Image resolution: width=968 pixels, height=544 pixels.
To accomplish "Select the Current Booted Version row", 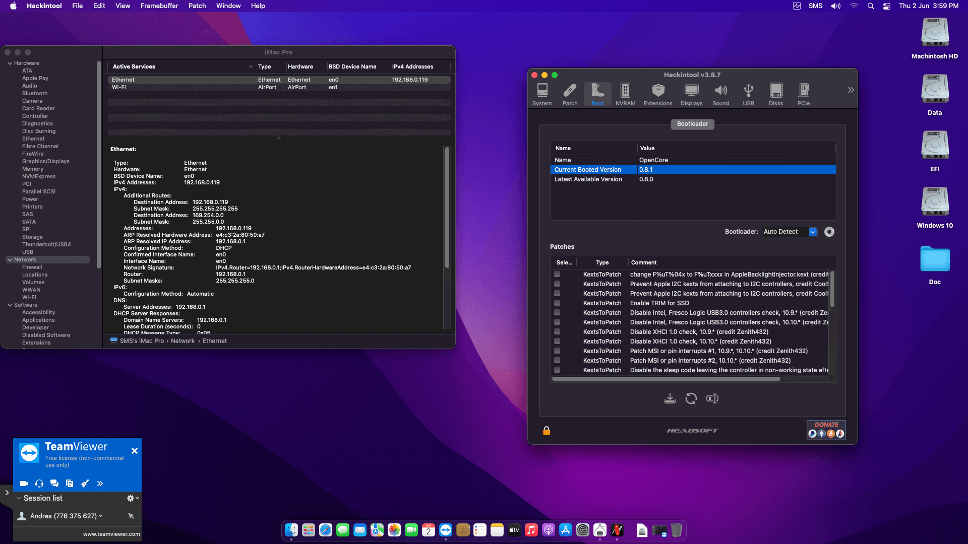I will pos(693,170).
